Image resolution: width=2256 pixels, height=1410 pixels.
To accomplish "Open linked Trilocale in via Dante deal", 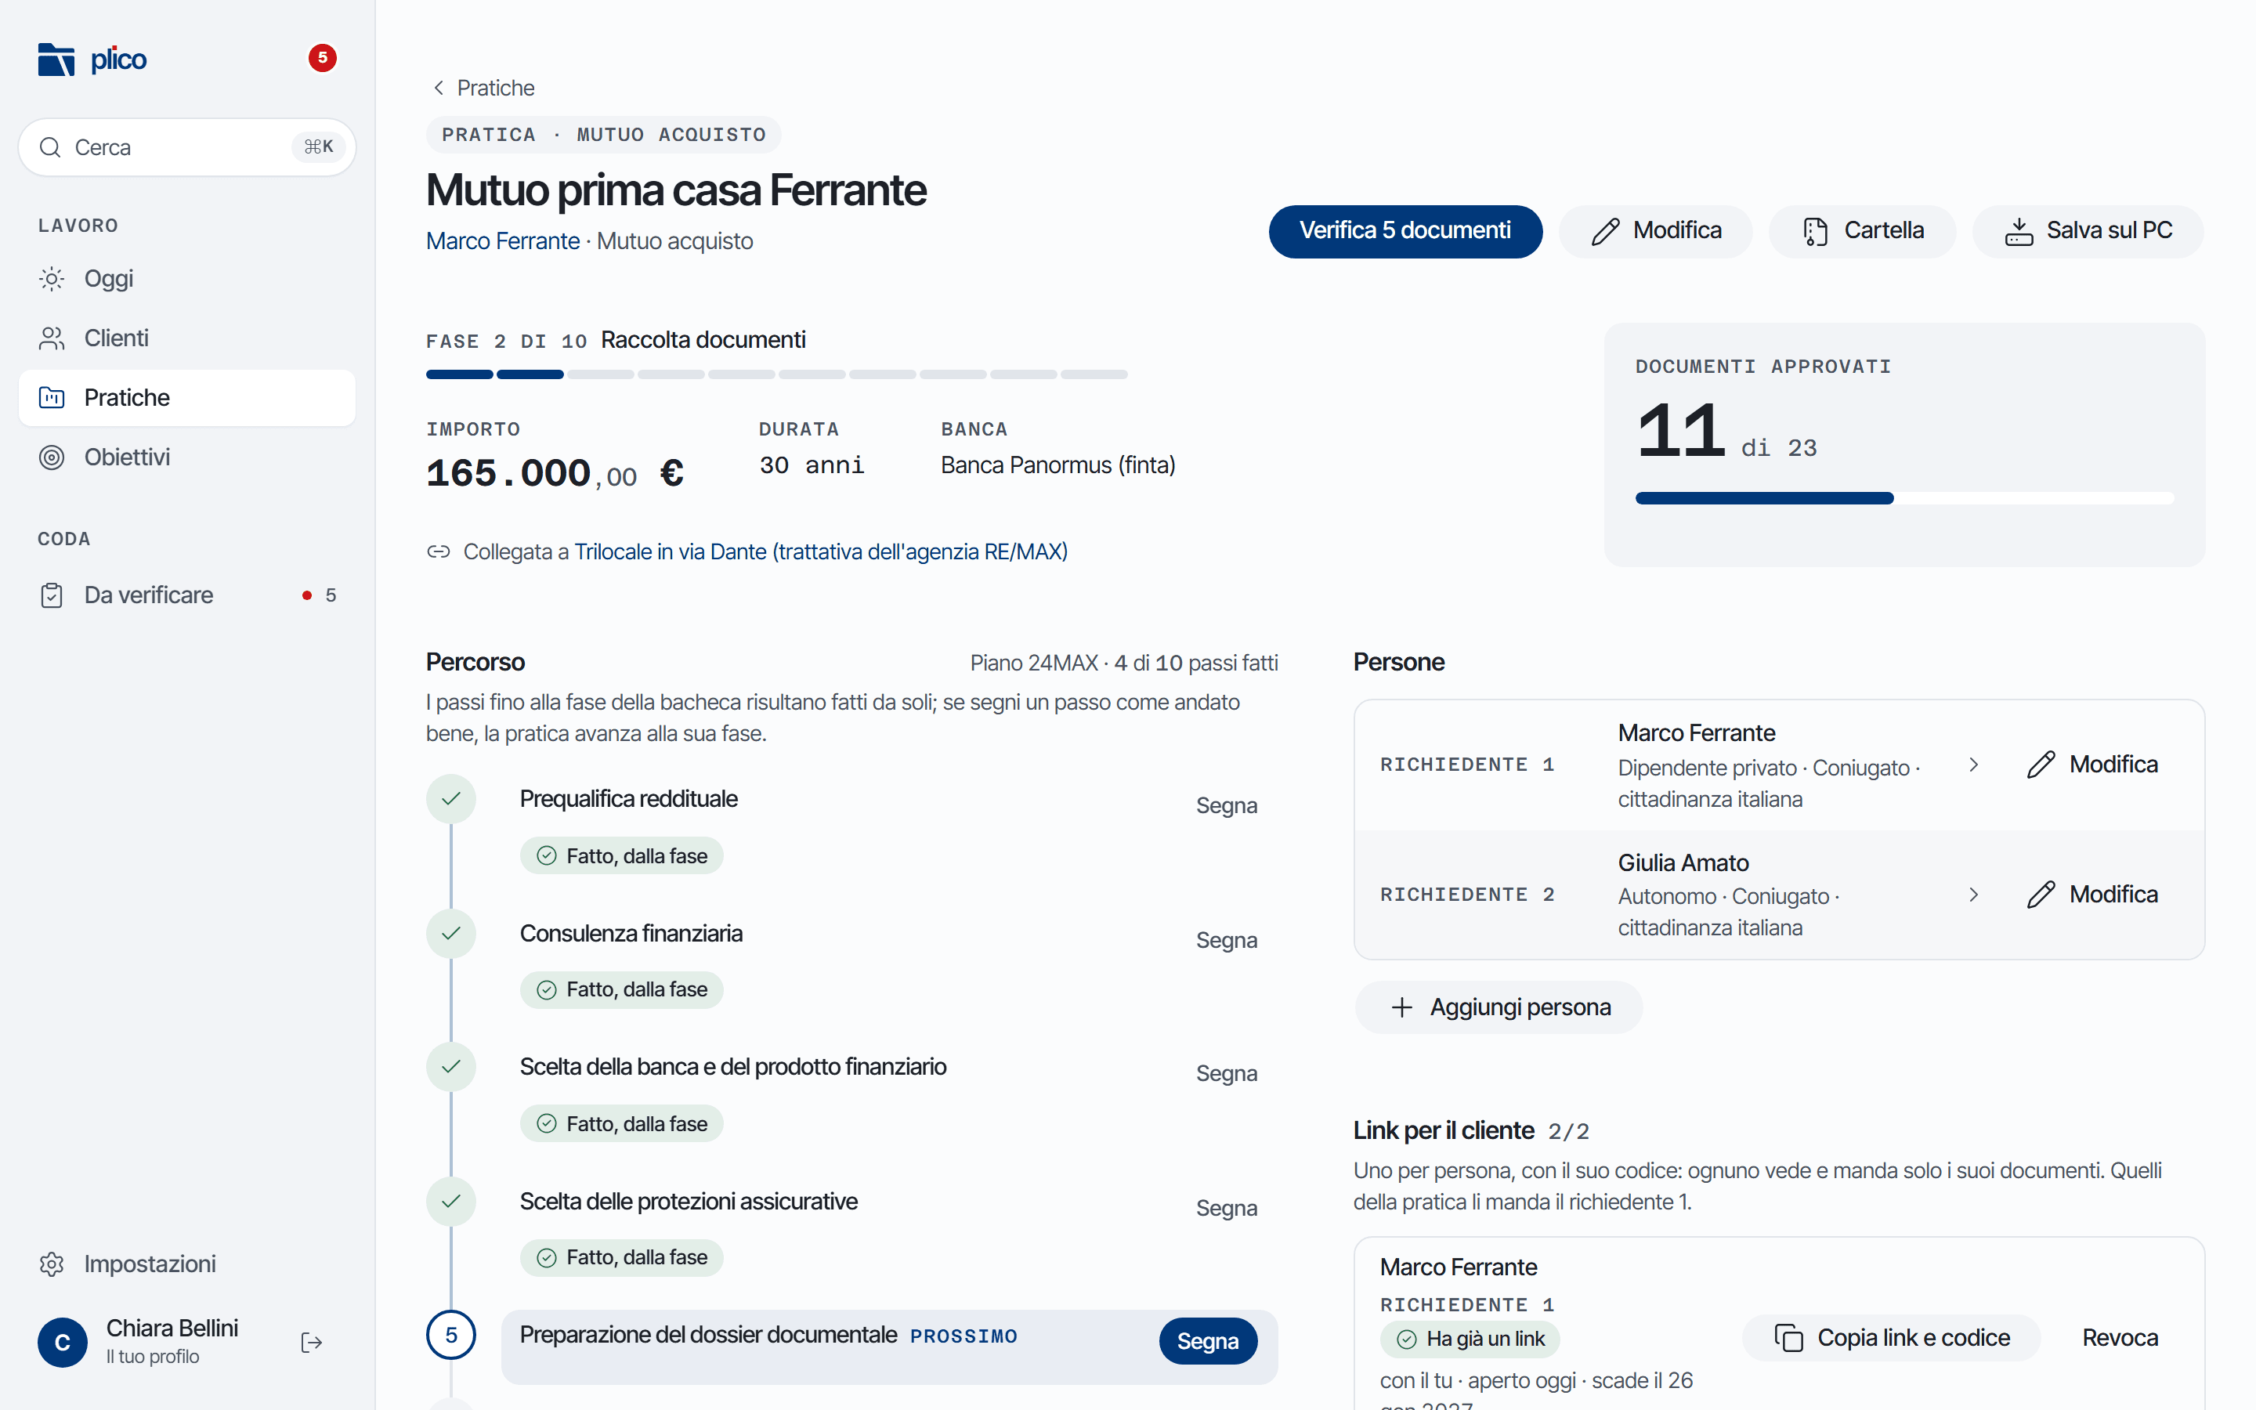I will [x=820, y=551].
